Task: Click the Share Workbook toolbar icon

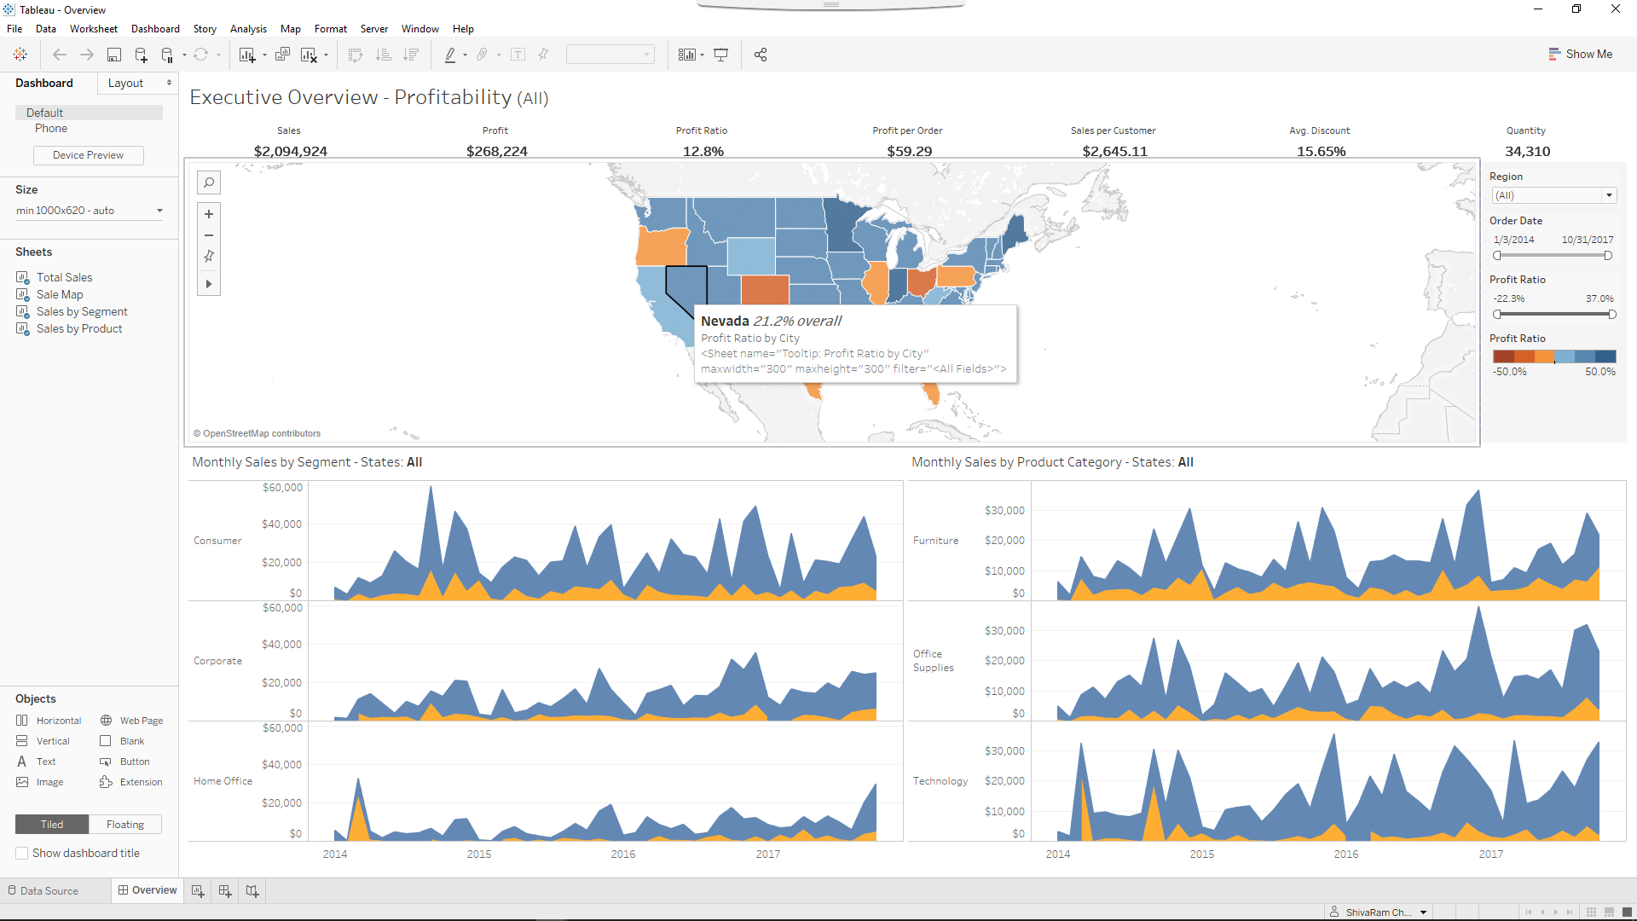Action: (x=761, y=54)
